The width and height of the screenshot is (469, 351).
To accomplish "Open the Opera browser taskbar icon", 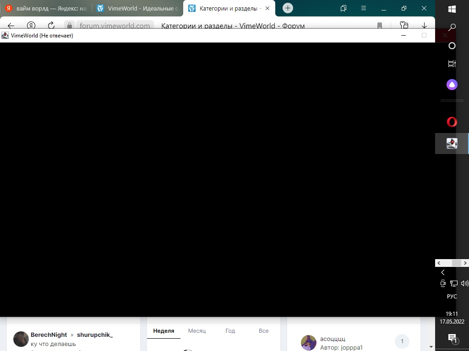I will (452, 122).
